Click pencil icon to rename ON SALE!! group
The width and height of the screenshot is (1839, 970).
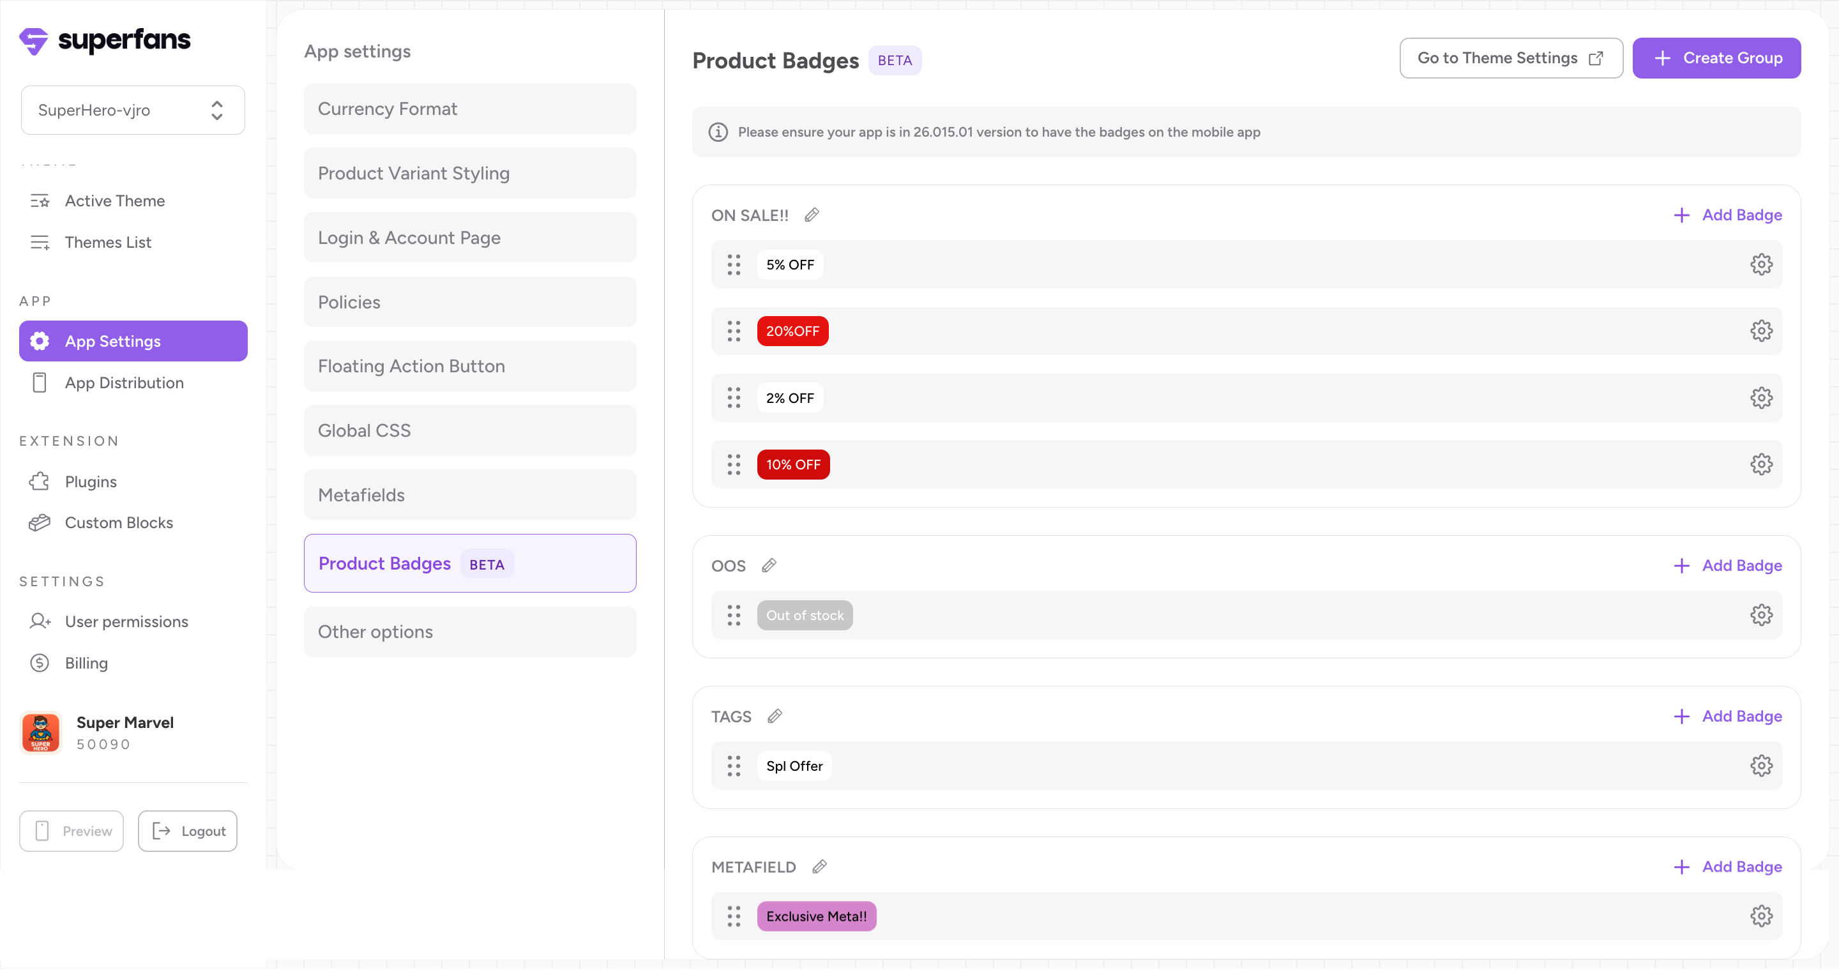point(812,215)
